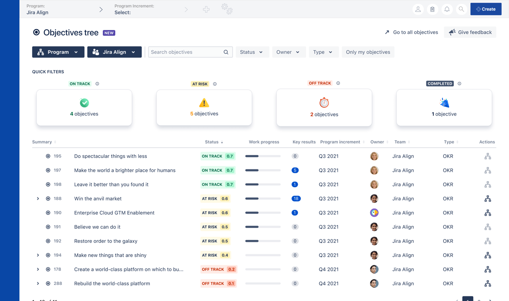This screenshot has height=301, width=509.
Task: Click key results badge 5 for objective 197
Action: pyautogui.click(x=295, y=170)
